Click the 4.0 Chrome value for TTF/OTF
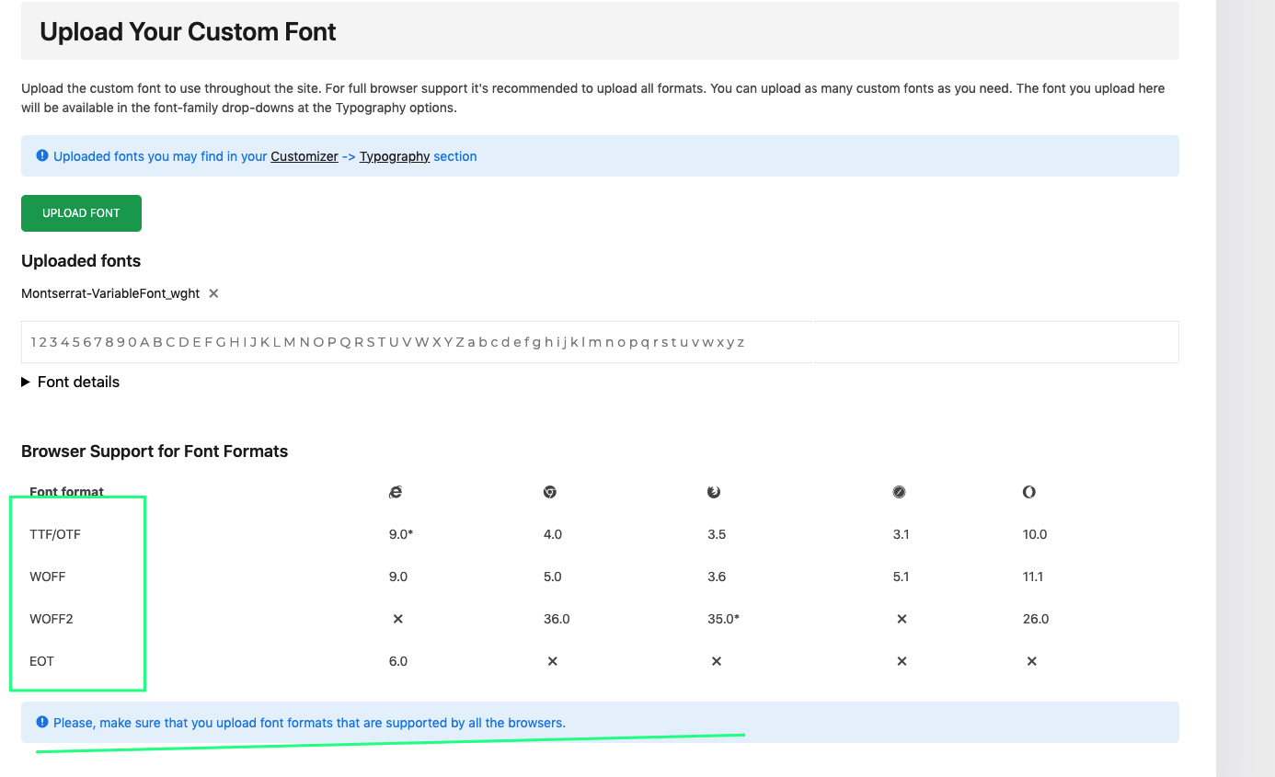The height and width of the screenshot is (777, 1275). coord(553,534)
